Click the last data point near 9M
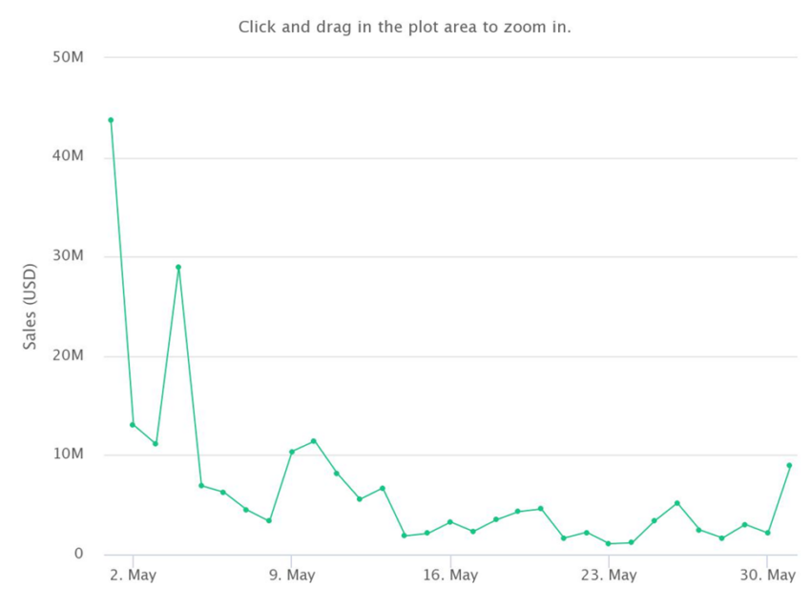The width and height of the screenshot is (811, 607). [789, 466]
